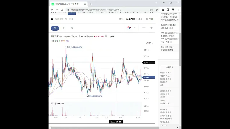Click the 최근조회 recent views tab
The height and width of the screenshot is (129, 230).
[170, 67]
